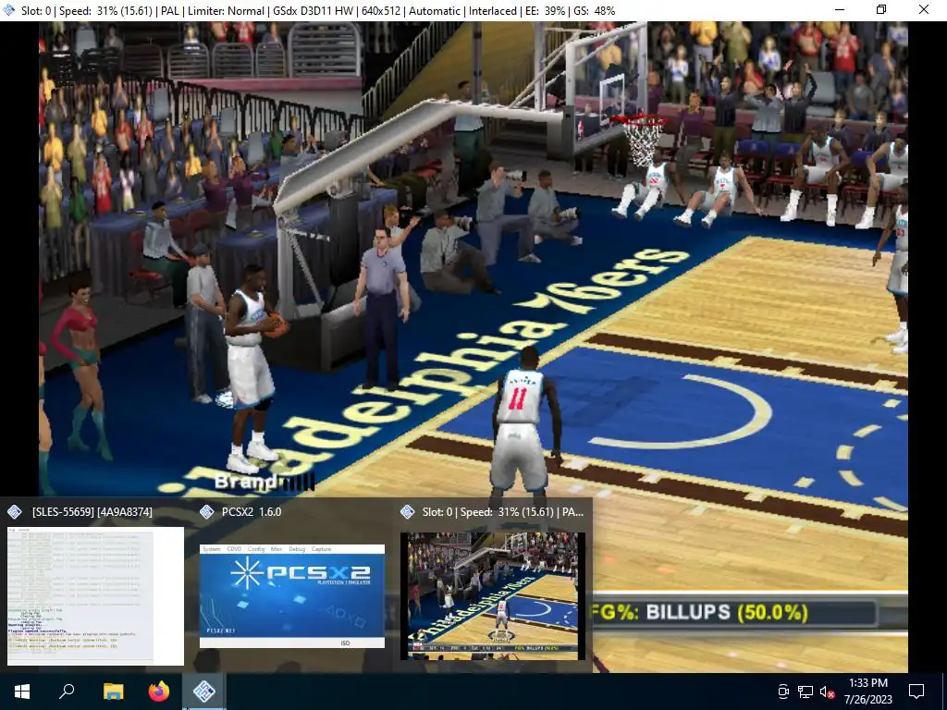Image resolution: width=947 pixels, height=710 pixels.
Task: Click the PCSX2 taskbar icon
Action: 204,692
